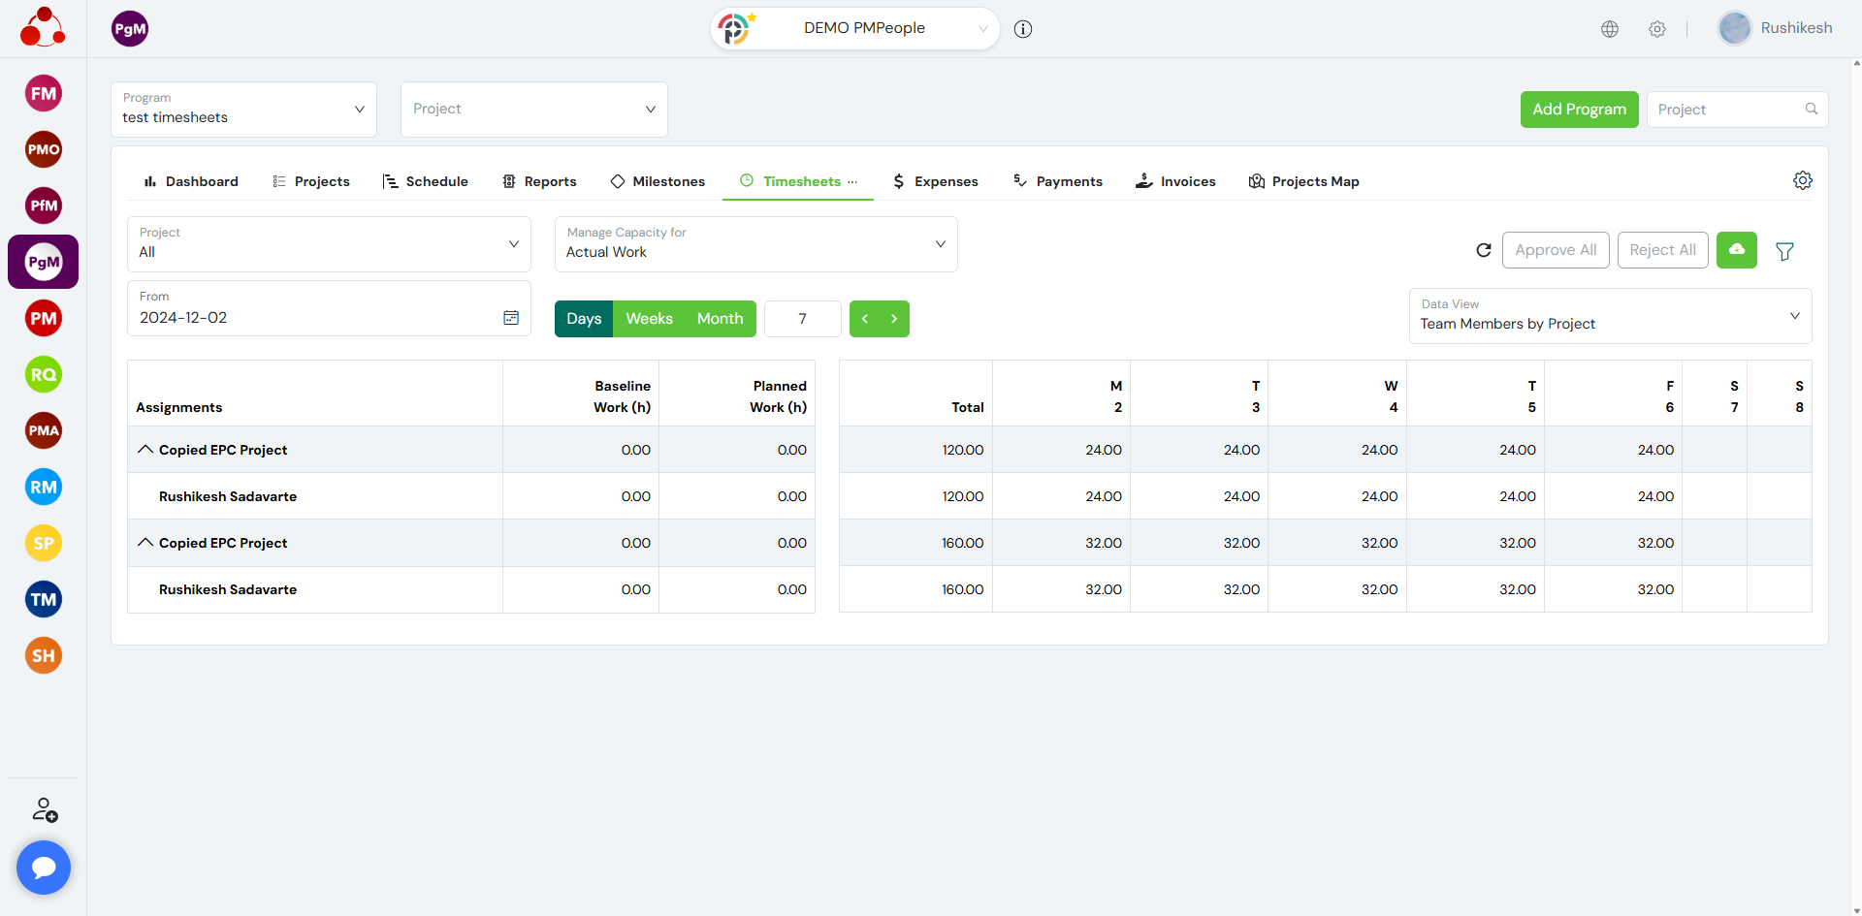This screenshot has width=1862, height=916.
Task: Open the PMO module icon
Action: pyautogui.click(x=44, y=149)
